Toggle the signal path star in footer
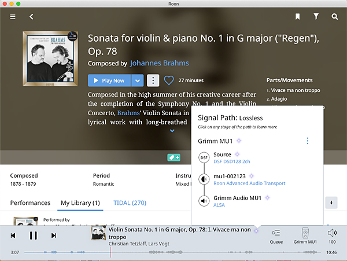The height and width of the screenshot is (261, 347). (x=256, y=231)
